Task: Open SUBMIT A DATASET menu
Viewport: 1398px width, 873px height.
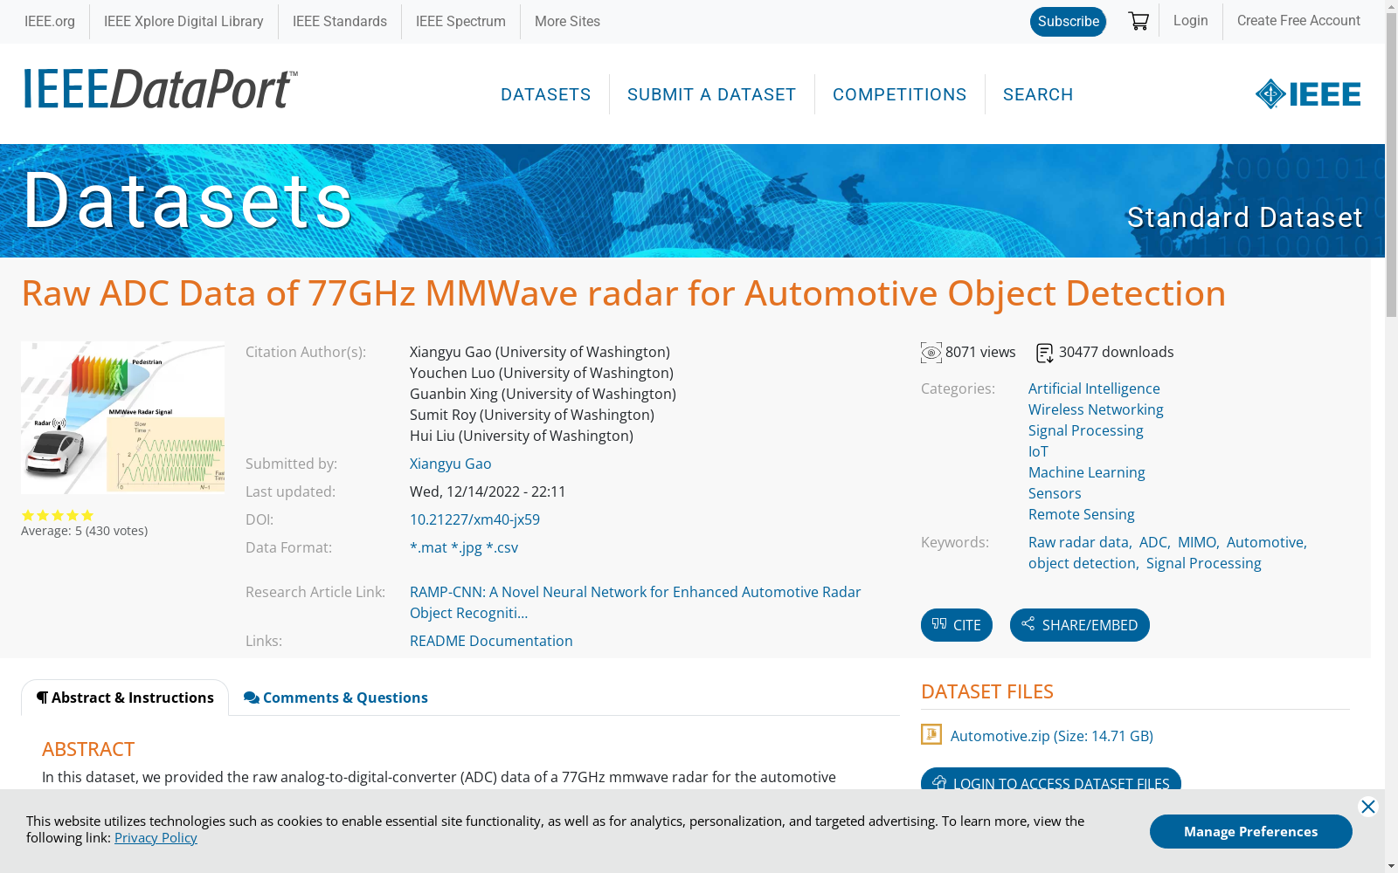Action: 712,94
